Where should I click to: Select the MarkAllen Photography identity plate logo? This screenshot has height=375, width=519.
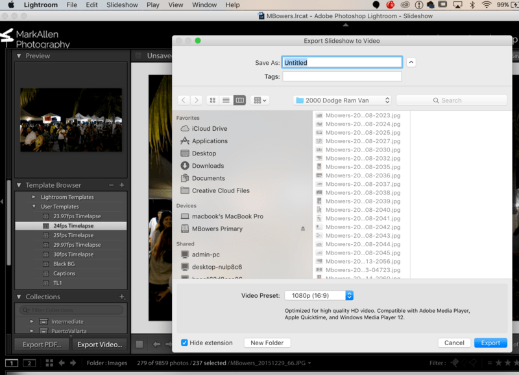pyautogui.click(x=32, y=39)
